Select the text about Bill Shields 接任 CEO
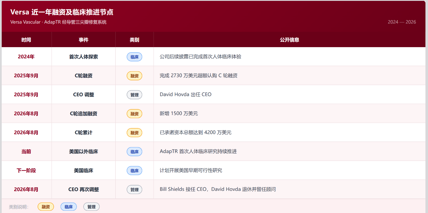Viewport: 428px width, 213px height. coord(218,189)
